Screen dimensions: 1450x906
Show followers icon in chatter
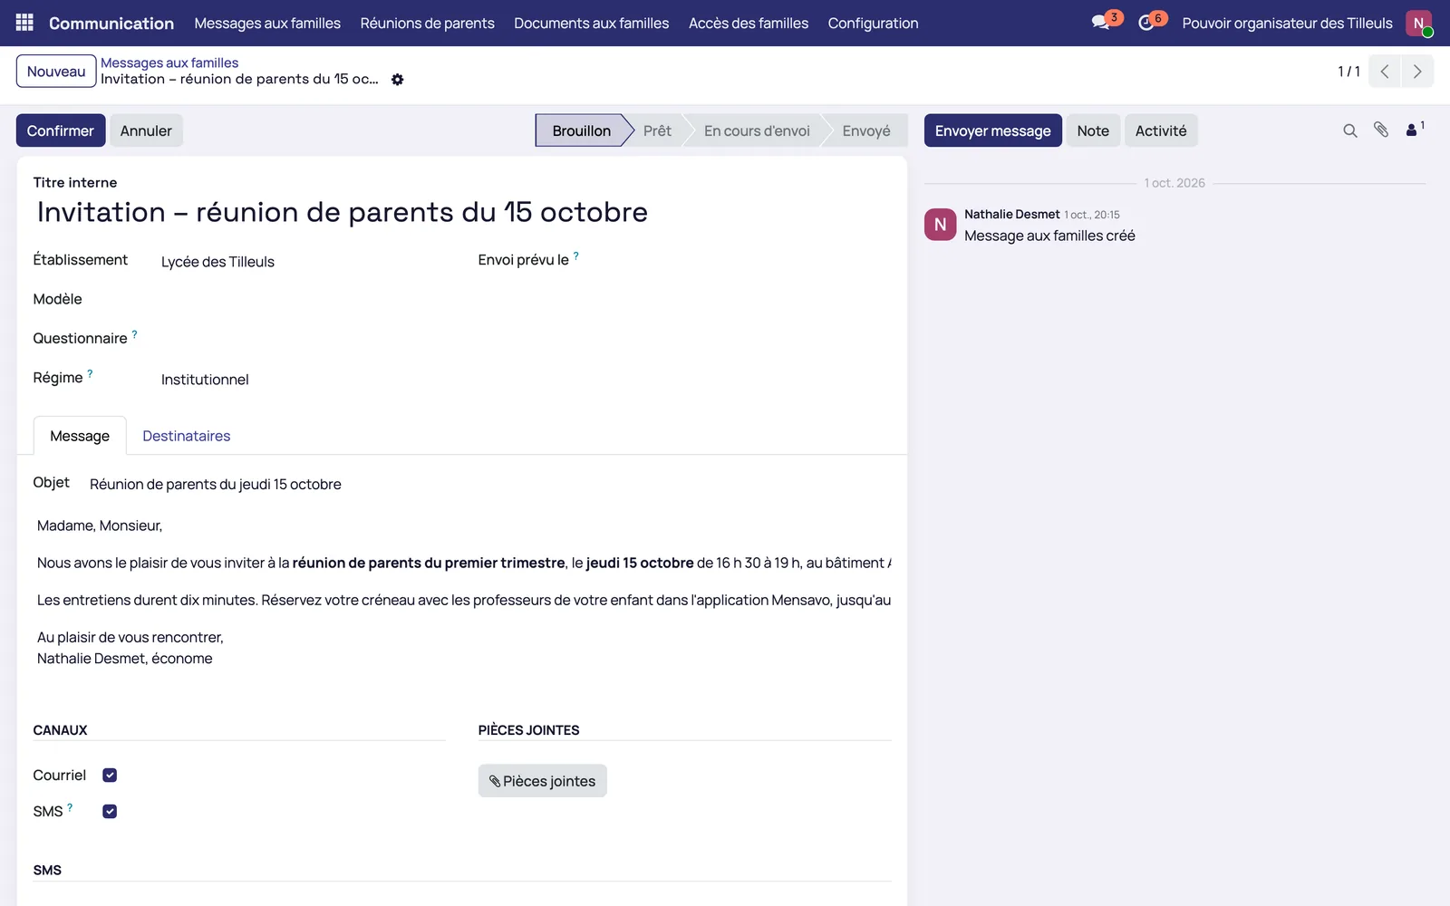click(1414, 130)
